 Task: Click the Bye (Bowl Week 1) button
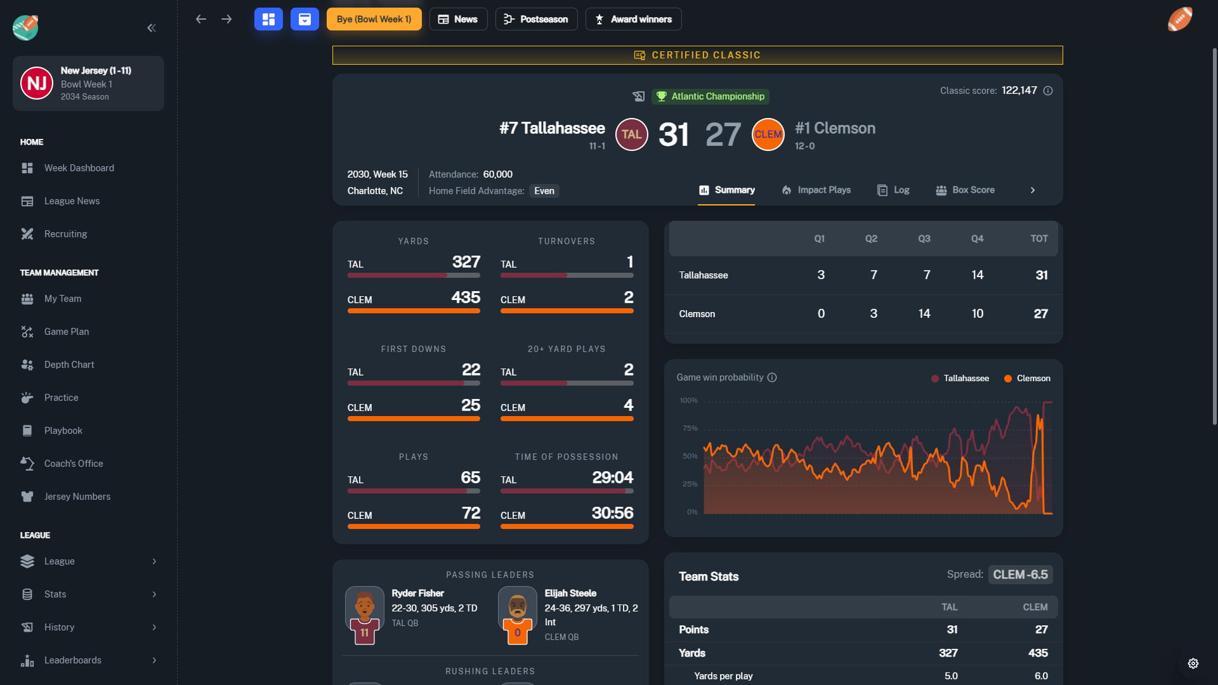[374, 19]
